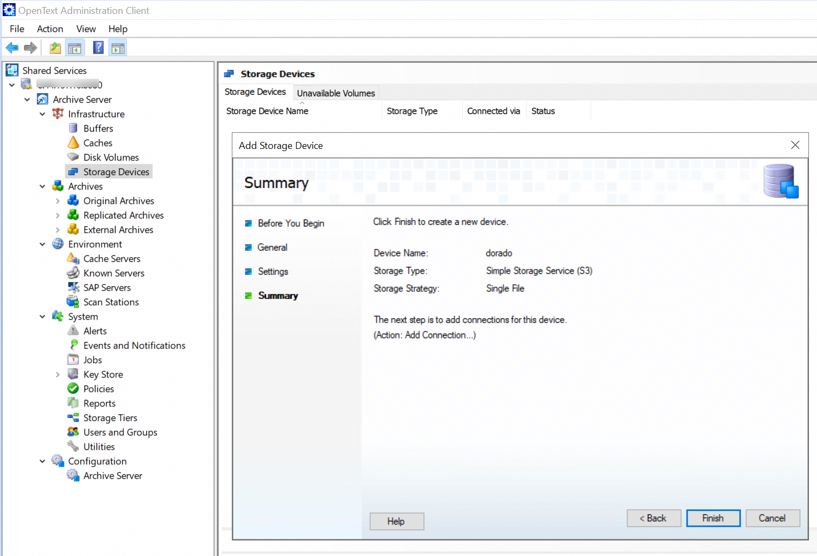Viewport: 817px width, 556px height.
Task: Click Finish to create the device
Action: point(713,518)
